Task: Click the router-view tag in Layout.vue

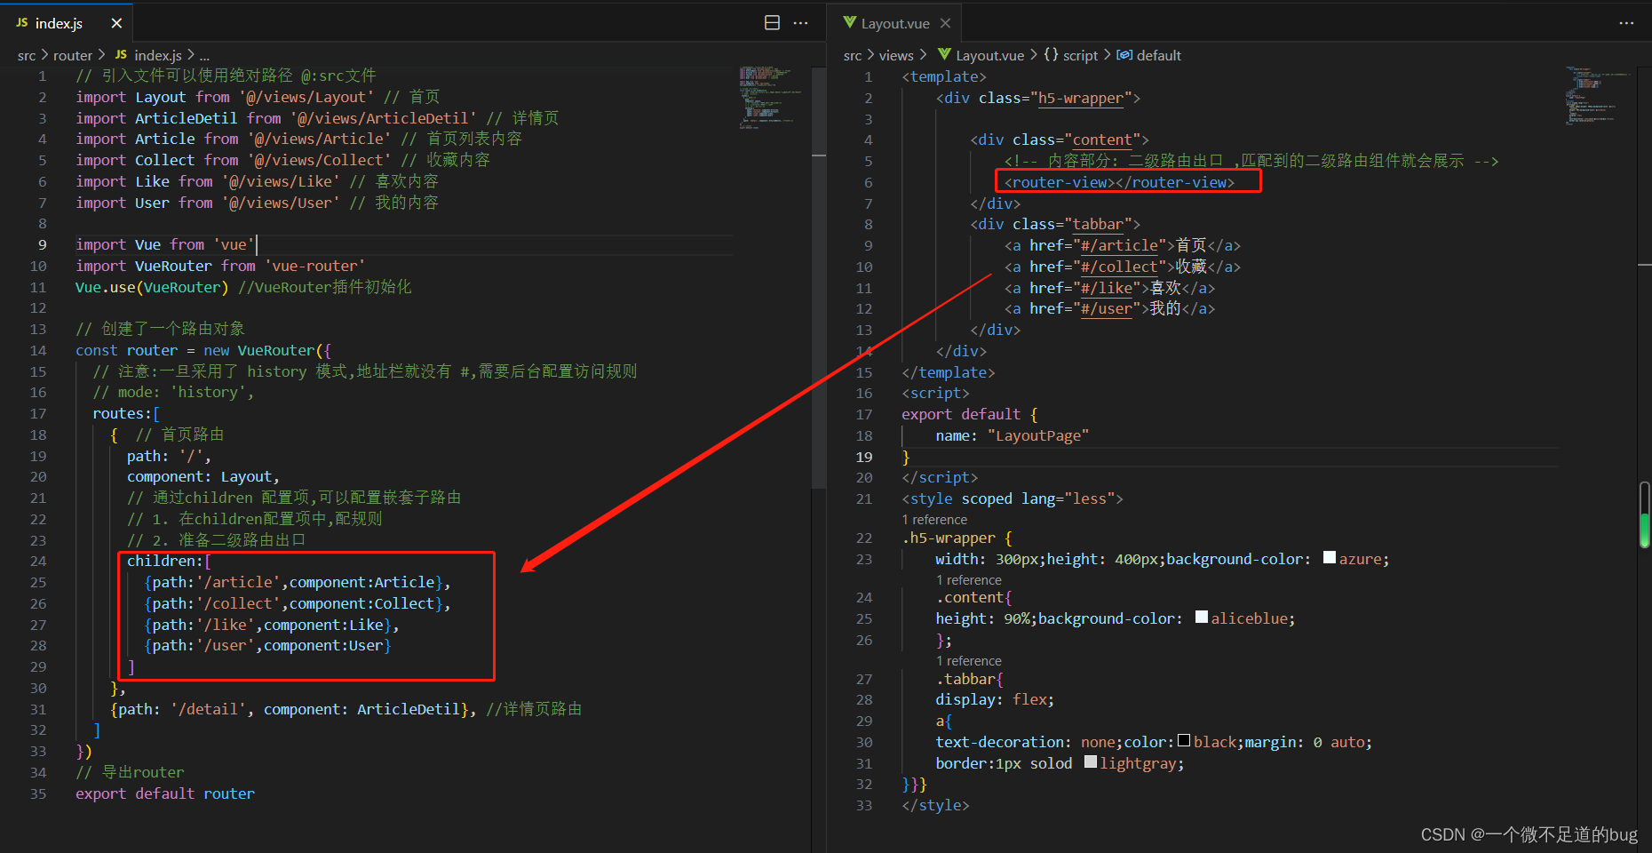Action: tap(1119, 182)
